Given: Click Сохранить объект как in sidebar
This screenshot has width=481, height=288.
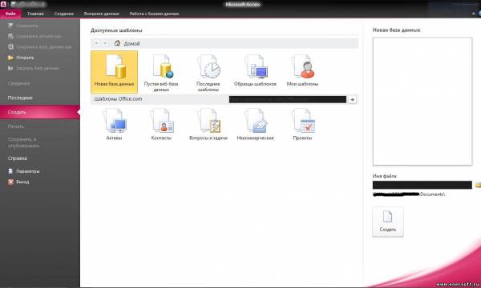Looking at the screenshot, I should (x=34, y=36).
